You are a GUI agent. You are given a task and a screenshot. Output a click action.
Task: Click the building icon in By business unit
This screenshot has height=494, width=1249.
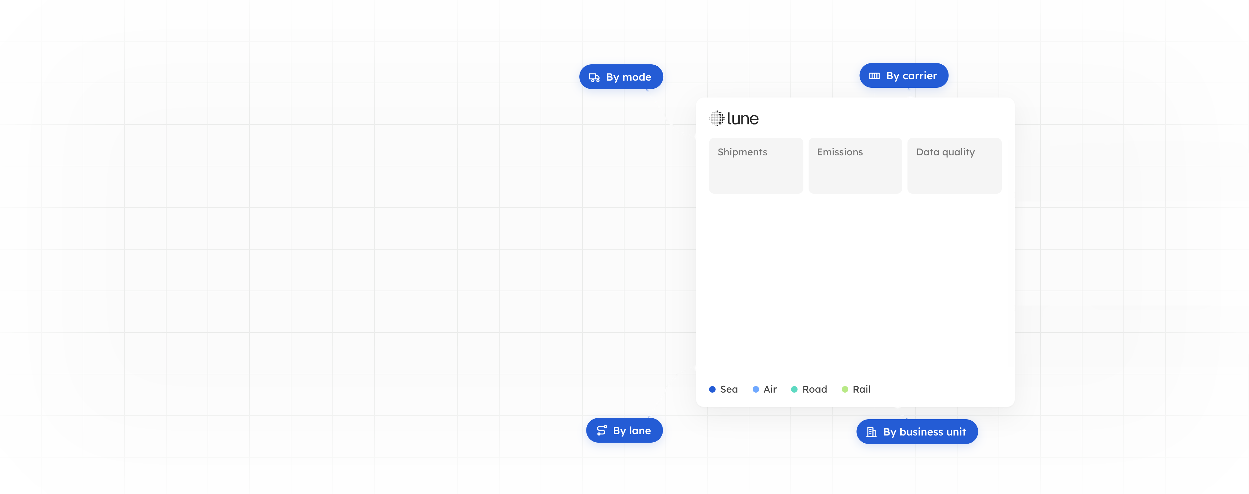point(871,432)
